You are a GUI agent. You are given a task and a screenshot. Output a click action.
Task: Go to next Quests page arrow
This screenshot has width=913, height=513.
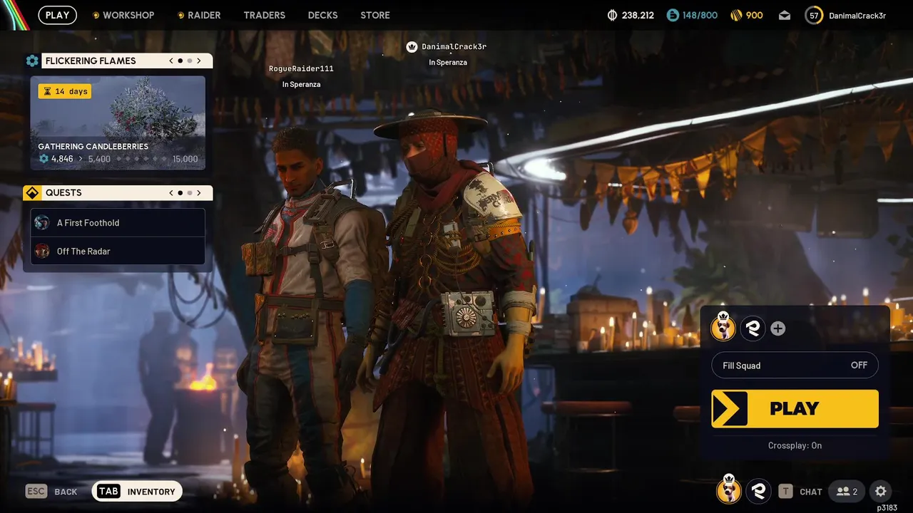click(199, 192)
